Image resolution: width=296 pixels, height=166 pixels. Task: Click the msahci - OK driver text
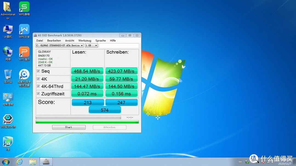[x=45, y=59]
